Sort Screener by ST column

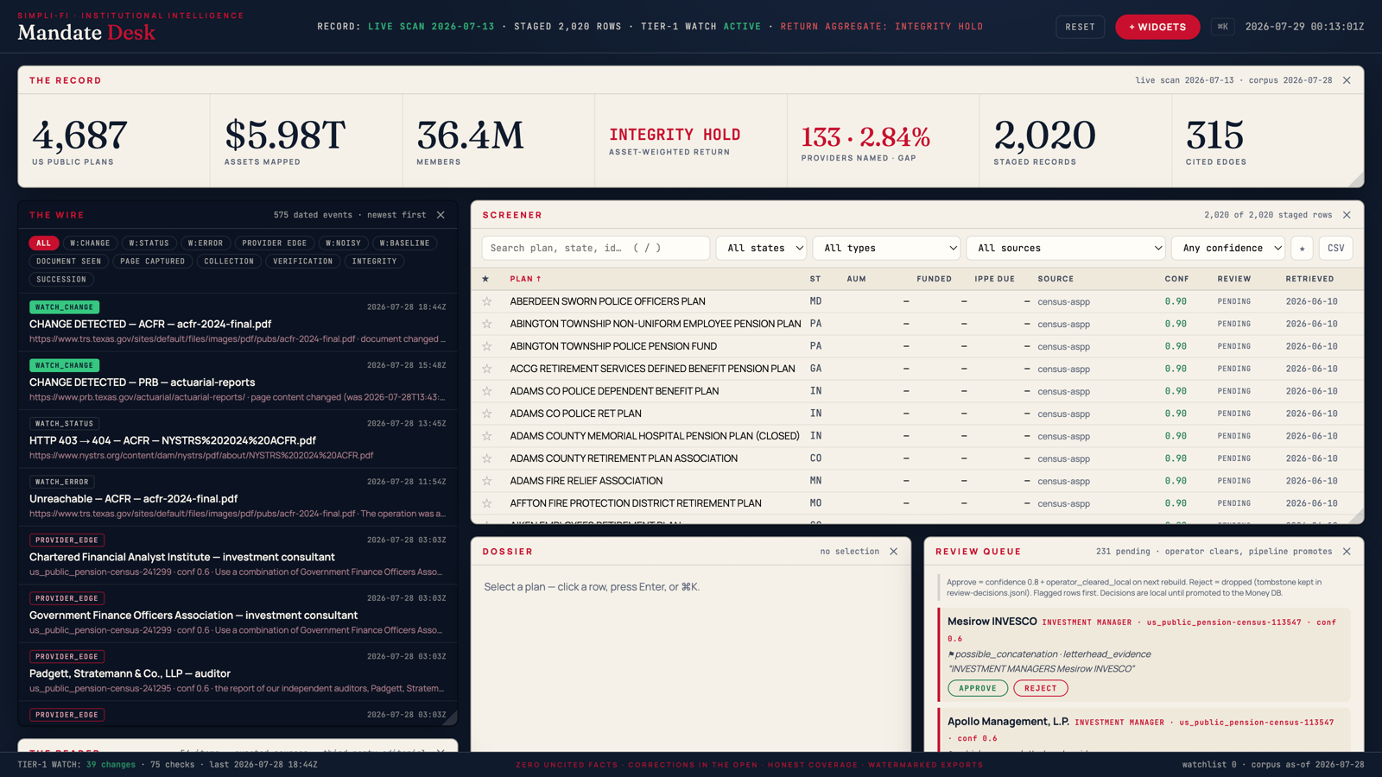coord(815,279)
